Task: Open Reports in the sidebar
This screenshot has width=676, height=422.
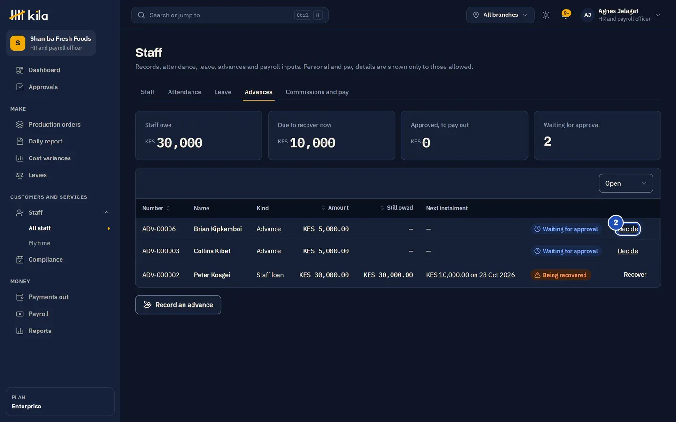Action: tap(60, 331)
